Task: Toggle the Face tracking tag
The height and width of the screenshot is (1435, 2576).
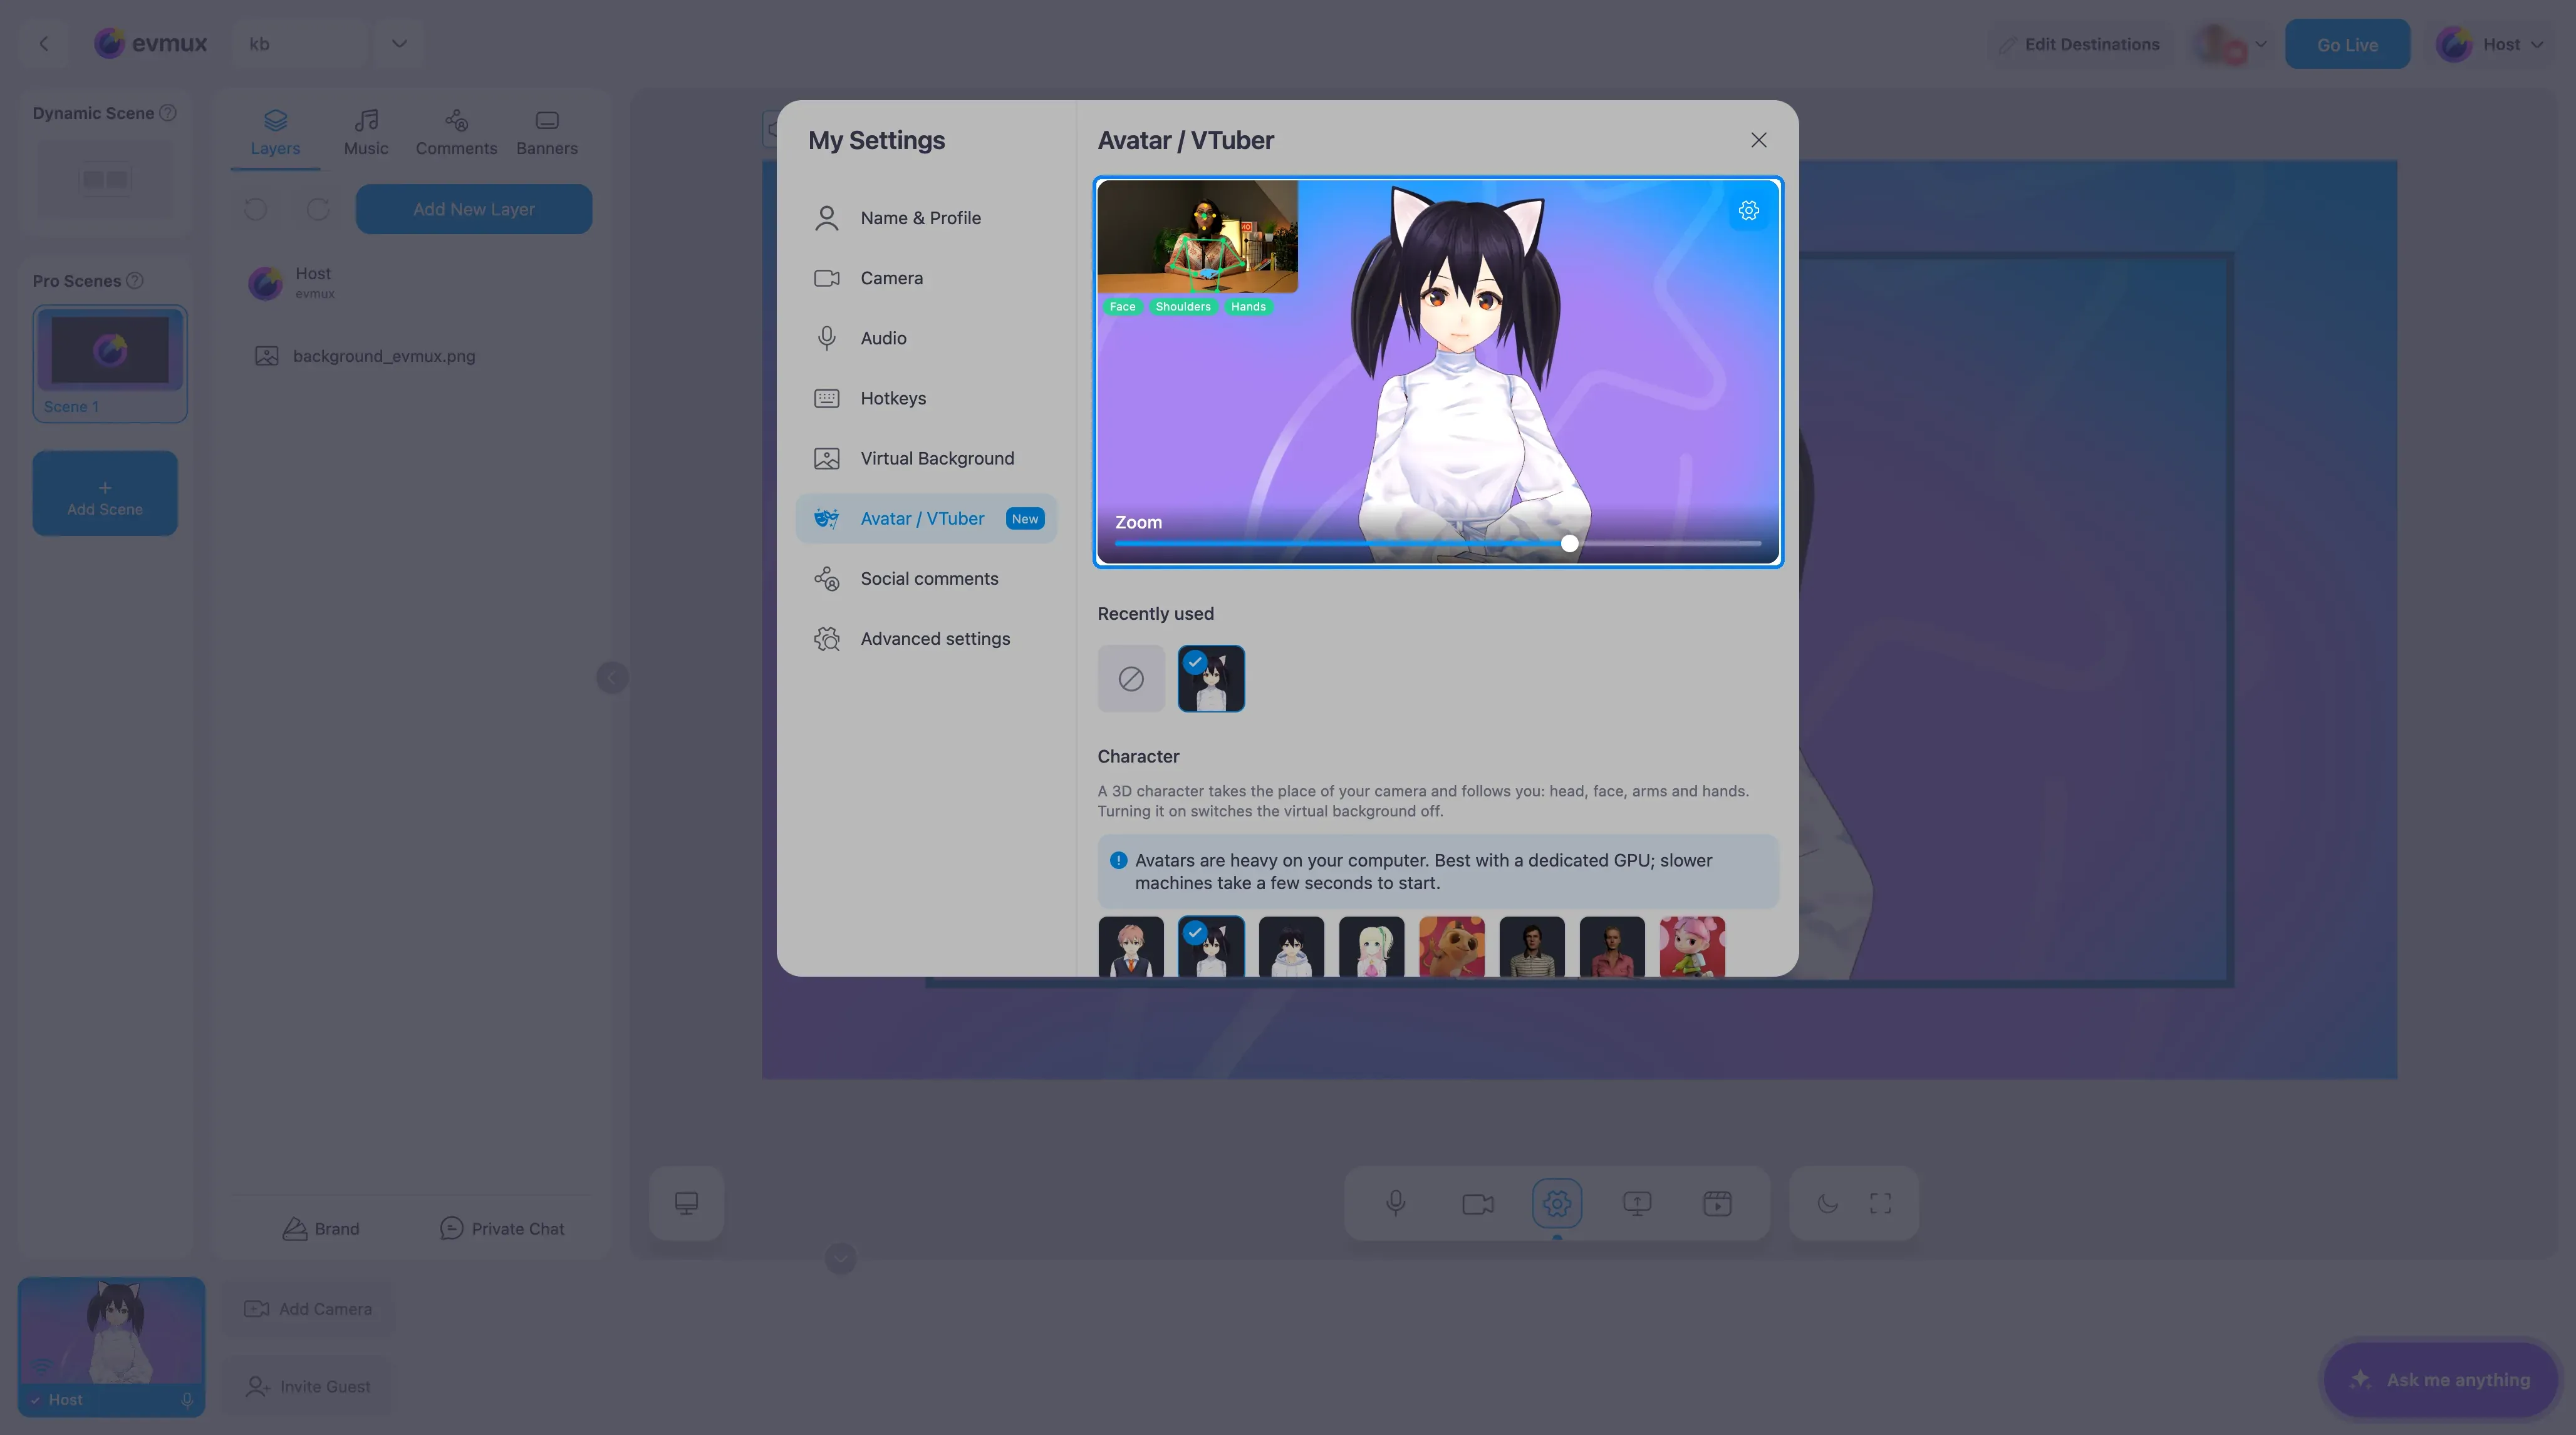Action: 1122,307
